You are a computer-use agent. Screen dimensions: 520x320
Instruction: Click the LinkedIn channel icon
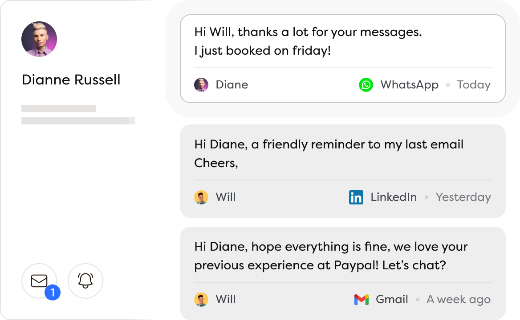(356, 197)
